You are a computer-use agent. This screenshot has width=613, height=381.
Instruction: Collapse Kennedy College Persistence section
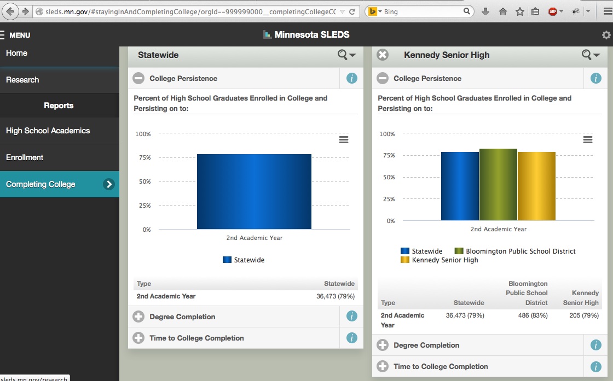383,79
